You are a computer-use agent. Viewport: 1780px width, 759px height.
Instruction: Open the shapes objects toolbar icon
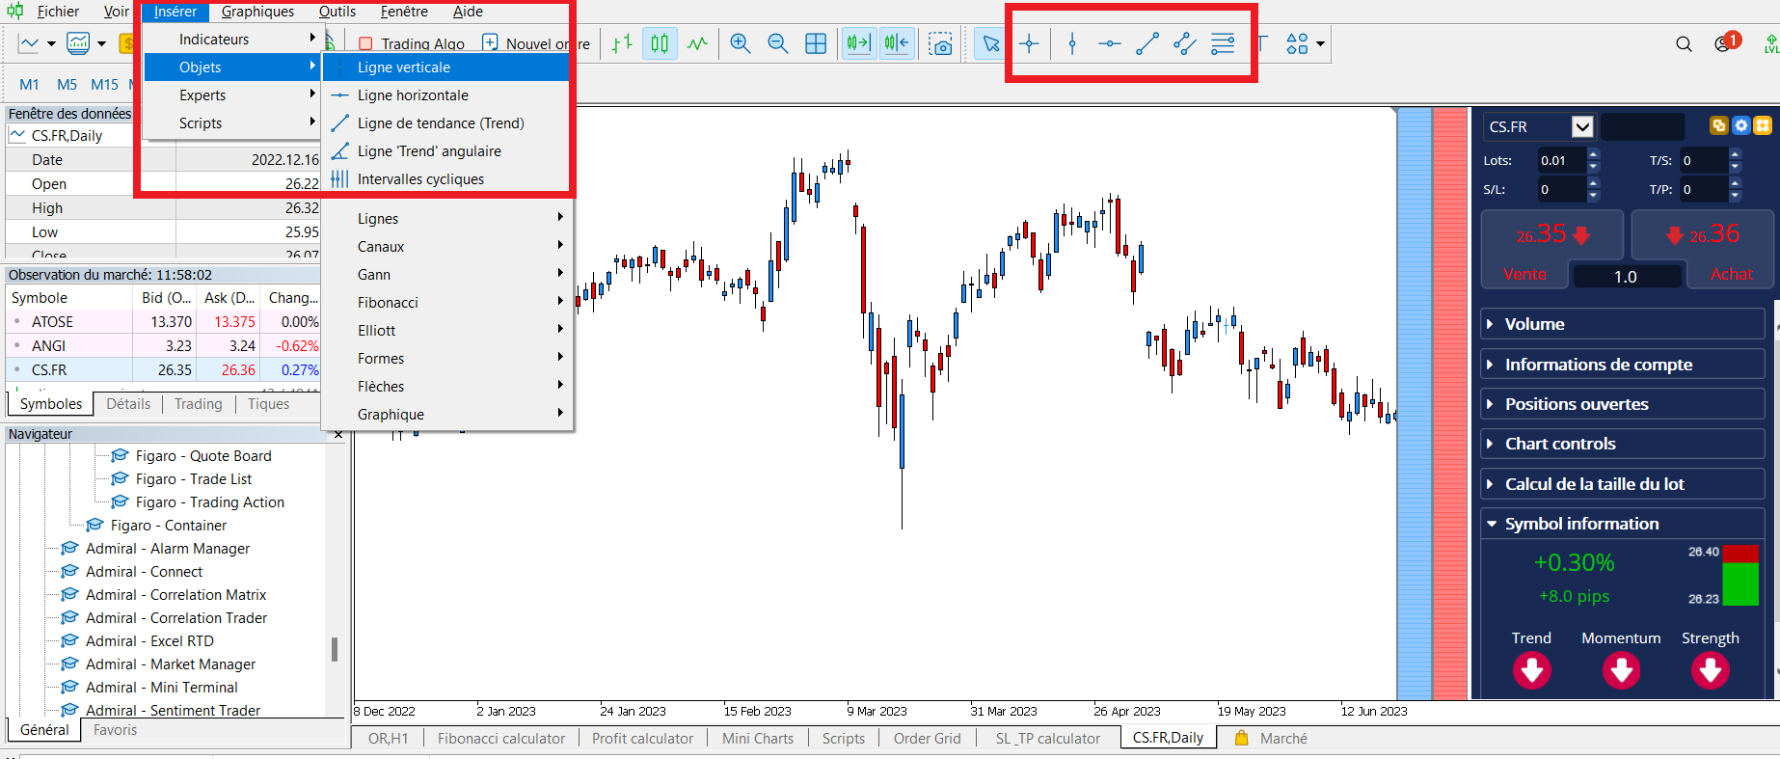click(1297, 43)
